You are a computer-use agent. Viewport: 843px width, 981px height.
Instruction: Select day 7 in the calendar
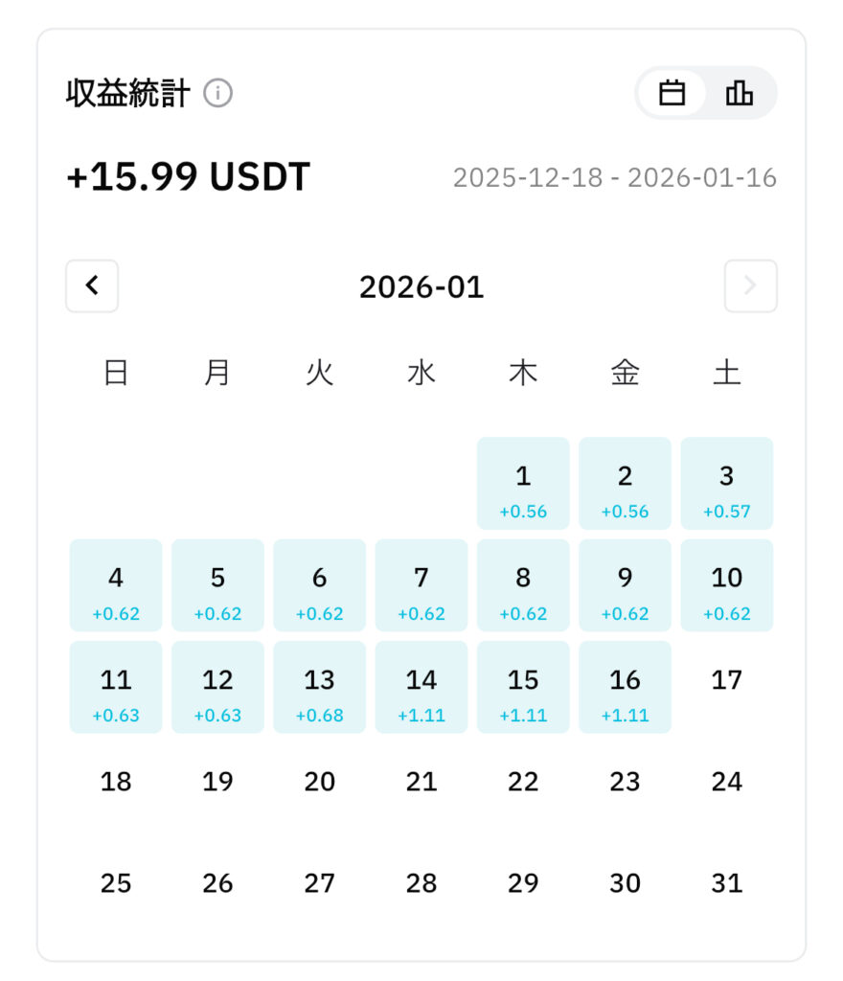(x=421, y=585)
